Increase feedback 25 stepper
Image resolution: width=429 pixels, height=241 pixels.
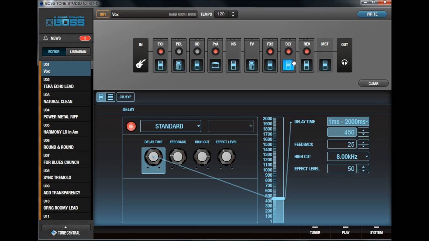pos(363,142)
